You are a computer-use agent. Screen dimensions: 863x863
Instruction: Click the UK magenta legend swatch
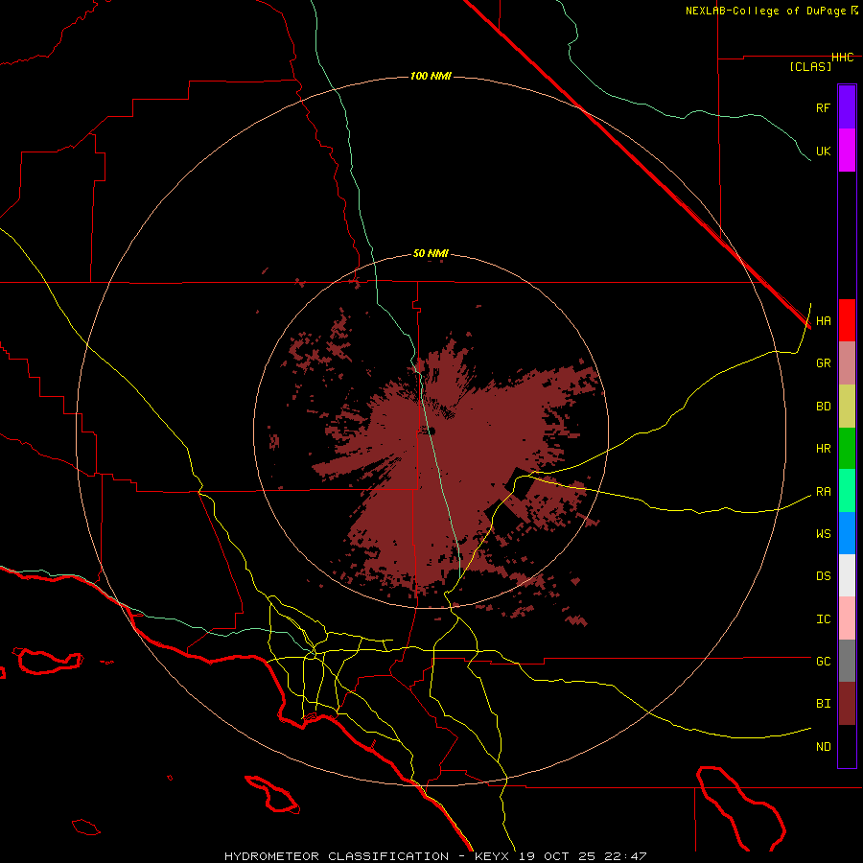pyautogui.click(x=847, y=151)
